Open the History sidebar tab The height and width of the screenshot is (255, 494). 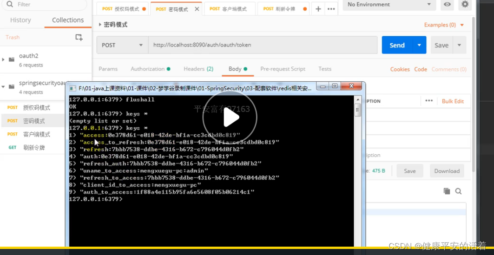[20, 20]
